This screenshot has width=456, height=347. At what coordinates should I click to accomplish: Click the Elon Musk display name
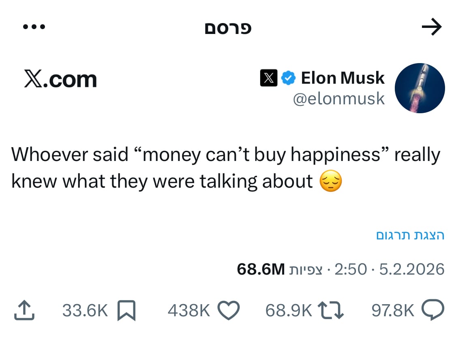tap(343, 78)
